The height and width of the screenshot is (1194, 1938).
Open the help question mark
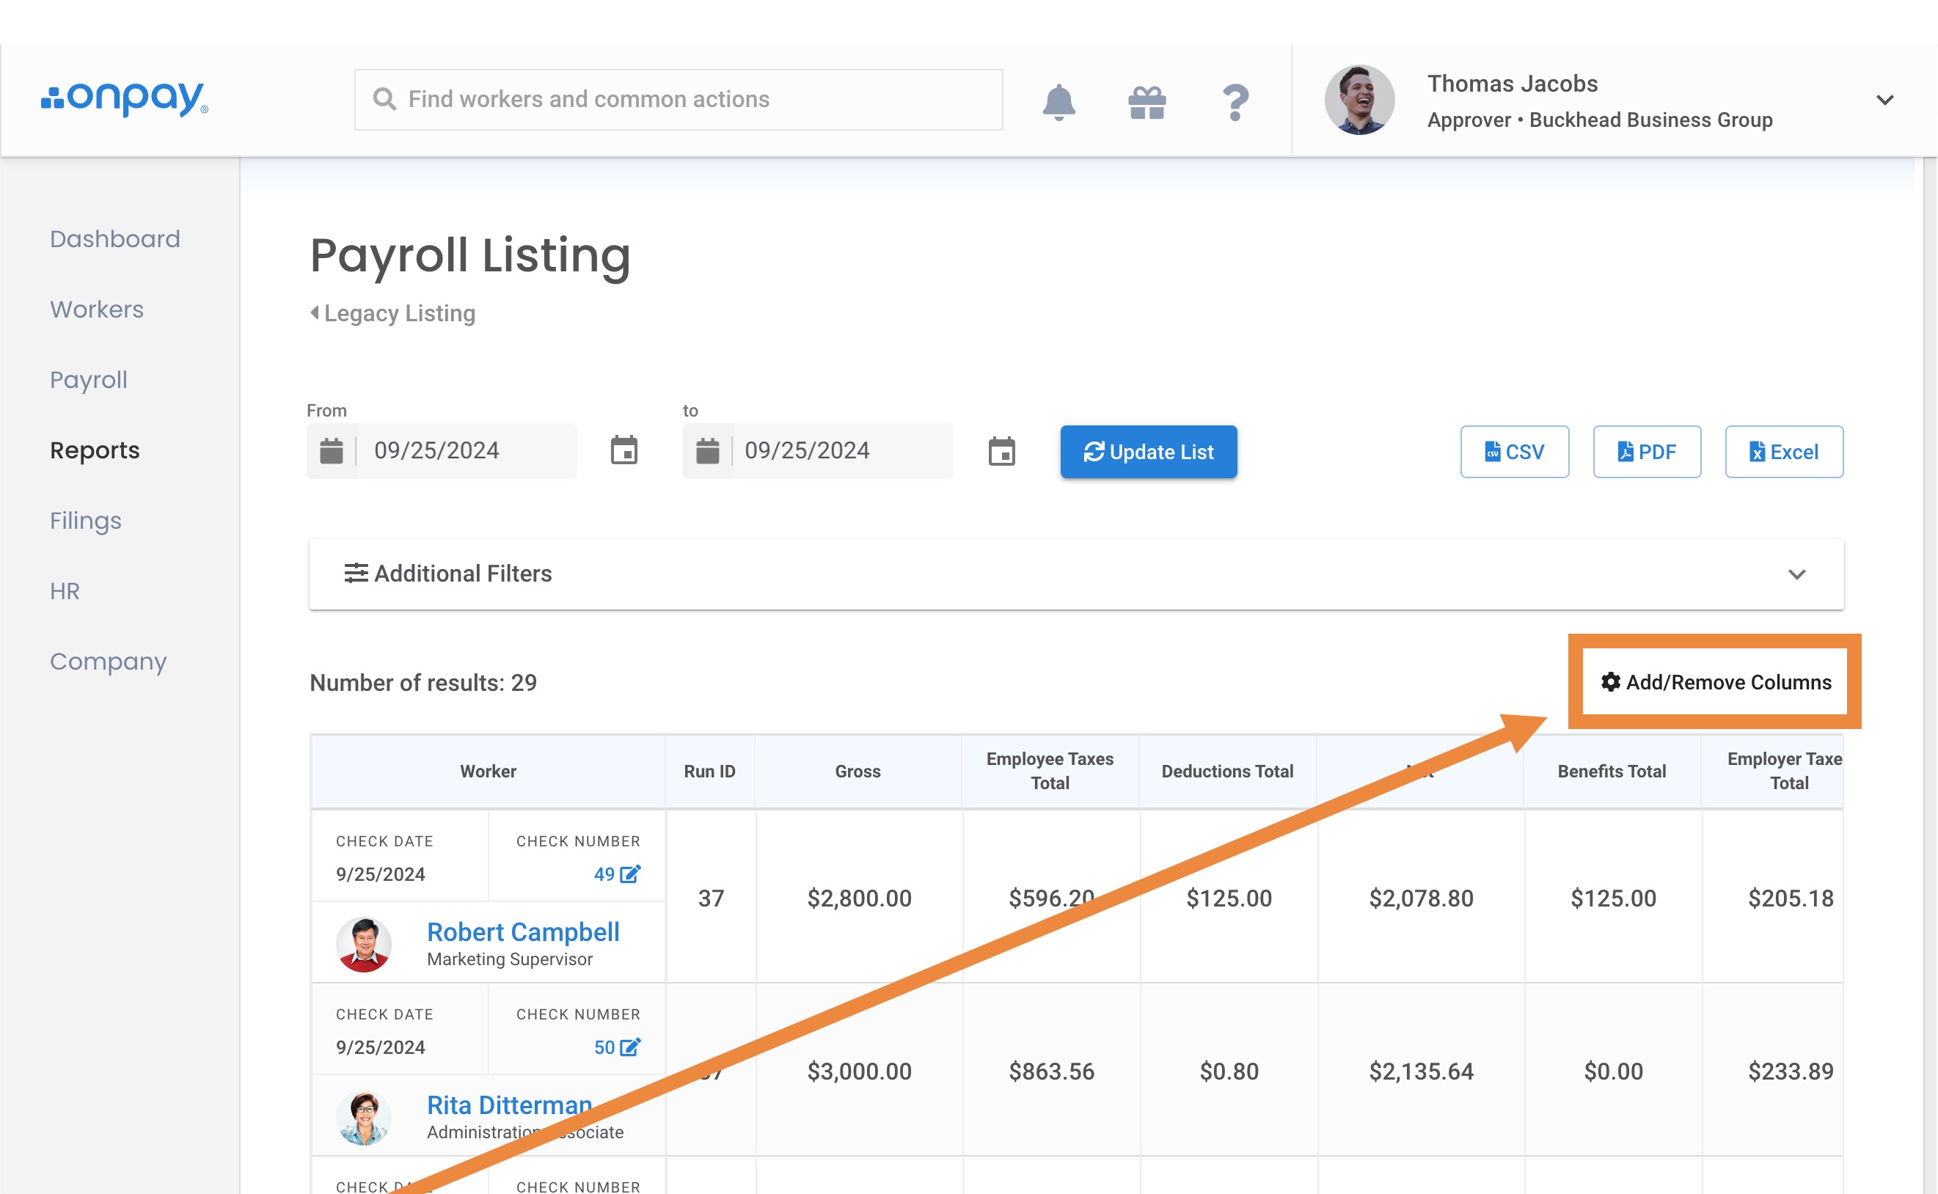[x=1235, y=102]
